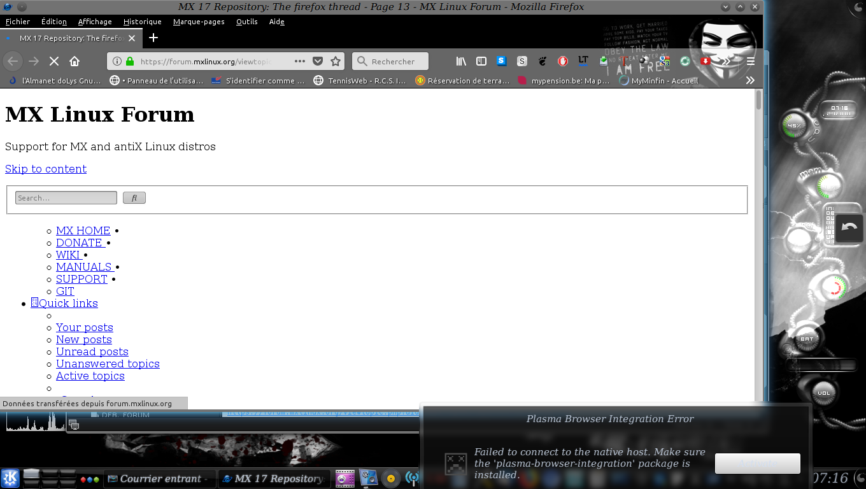Open the l'Almanet doLys Gnu bookmark

point(55,81)
